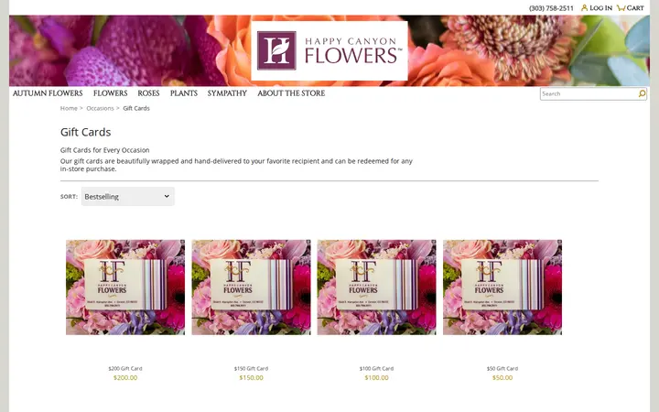Open the Plants menu item
This screenshot has height=412, width=659.
pyautogui.click(x=184, y=93)
